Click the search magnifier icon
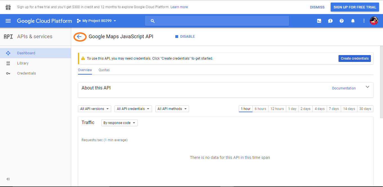The width and height of the screenshot is (383, 187). pos(153,21)
